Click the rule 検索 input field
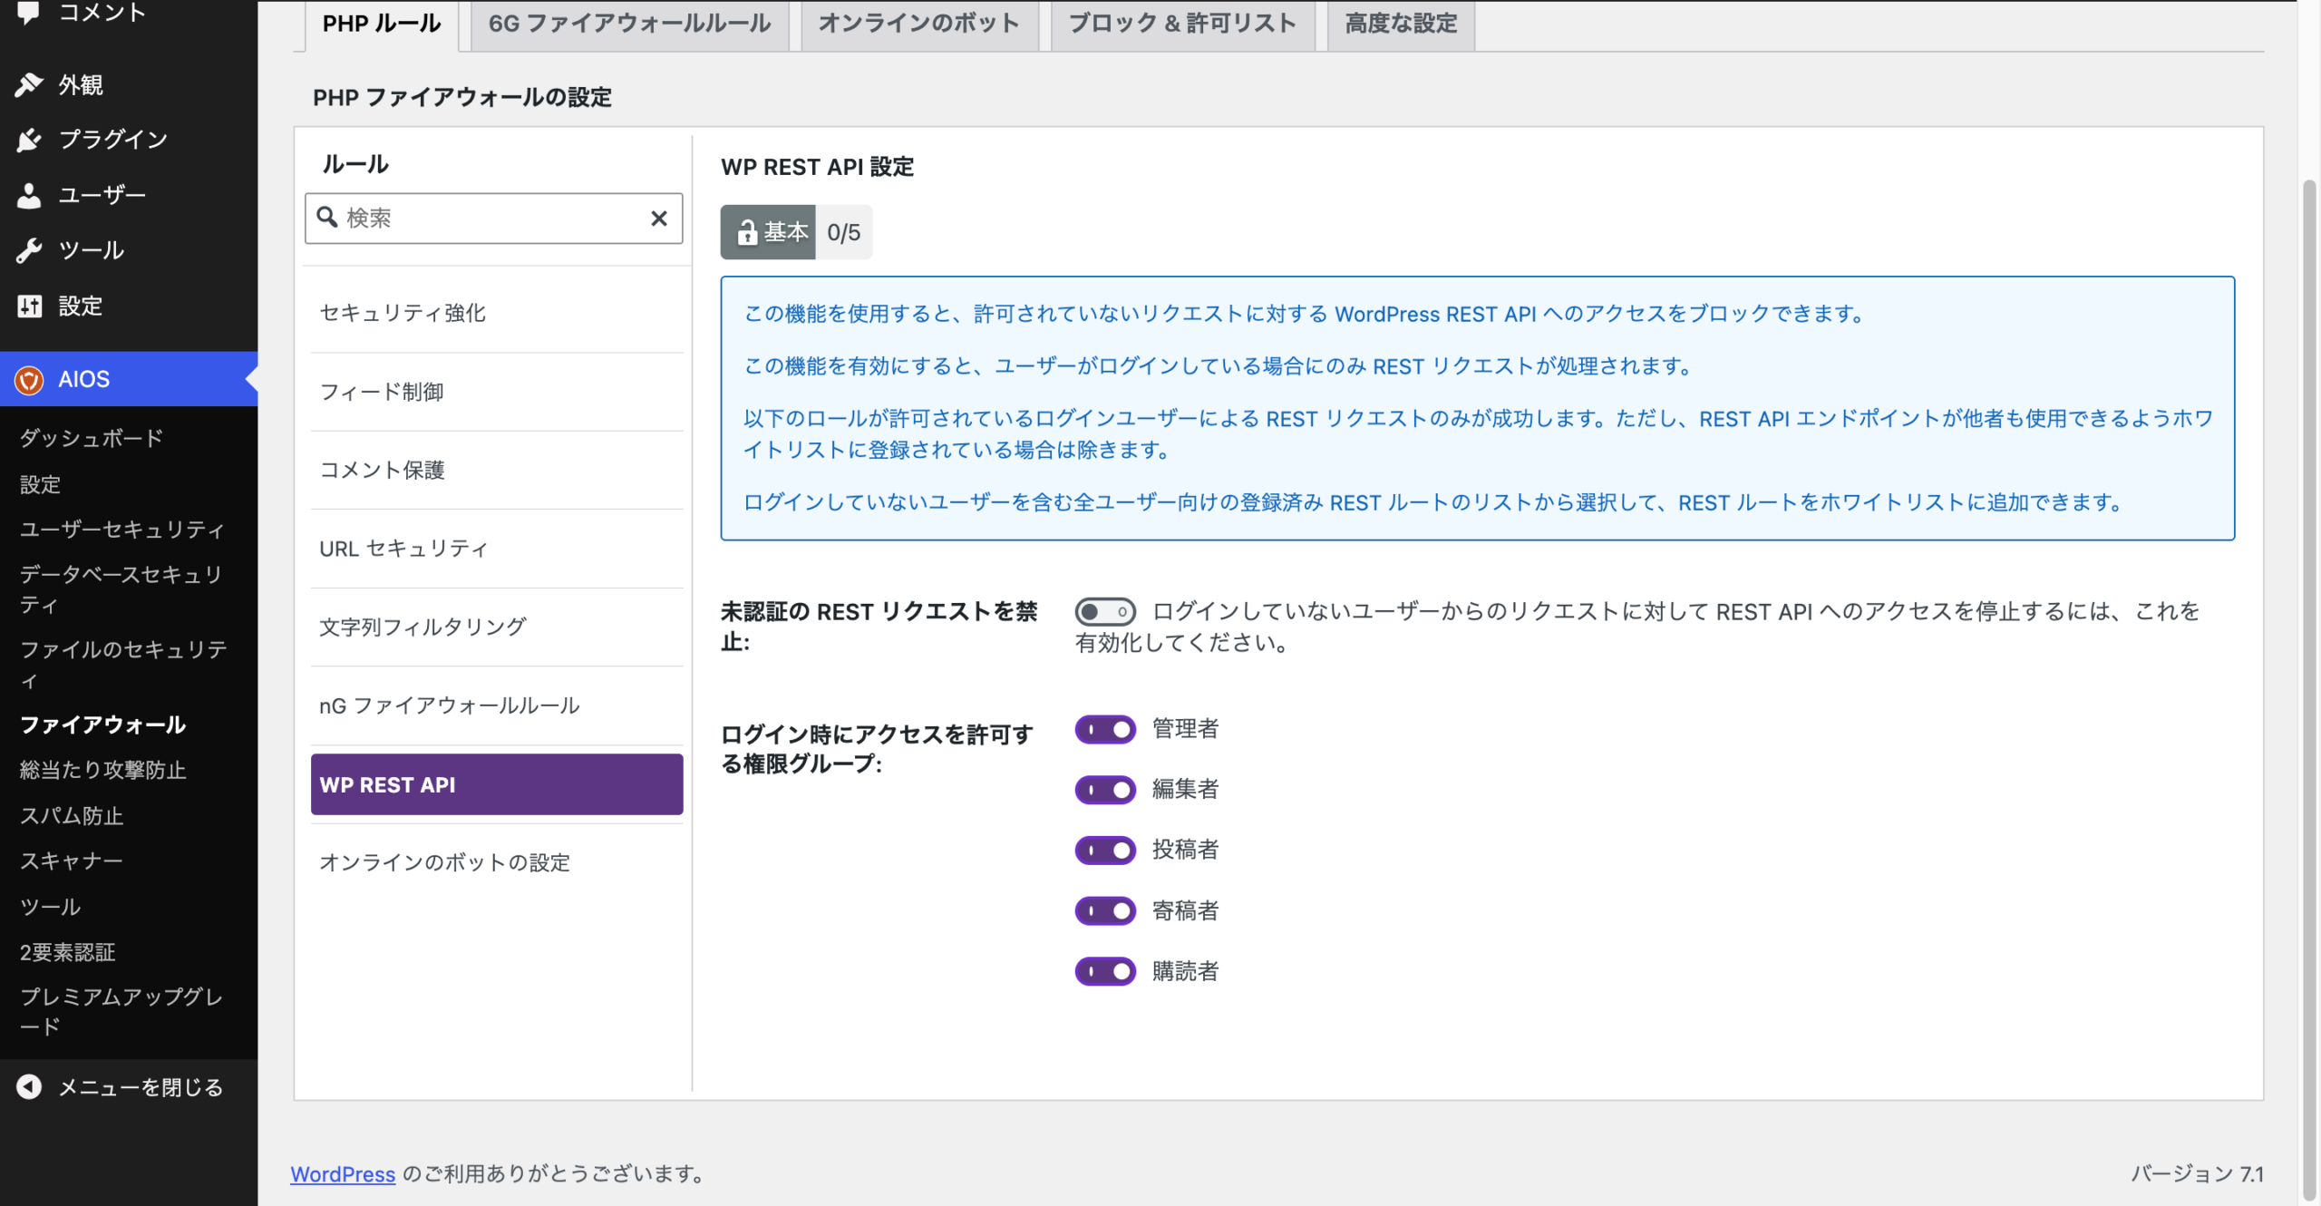The height and width of the screenshot is (1206, 2321). [x=493, y=219]
